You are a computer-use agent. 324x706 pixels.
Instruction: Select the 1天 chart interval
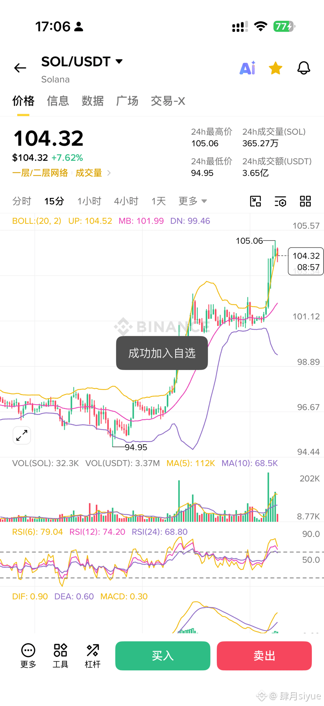tap(158, 201)
